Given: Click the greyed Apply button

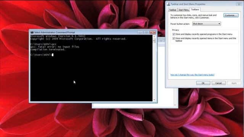Looking at the screenshot, I should [x=234, y=83].
